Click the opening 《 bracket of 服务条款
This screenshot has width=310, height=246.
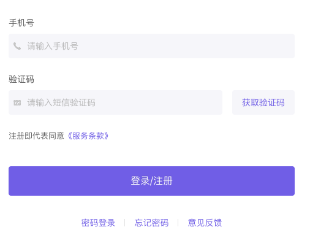point(70,136)
